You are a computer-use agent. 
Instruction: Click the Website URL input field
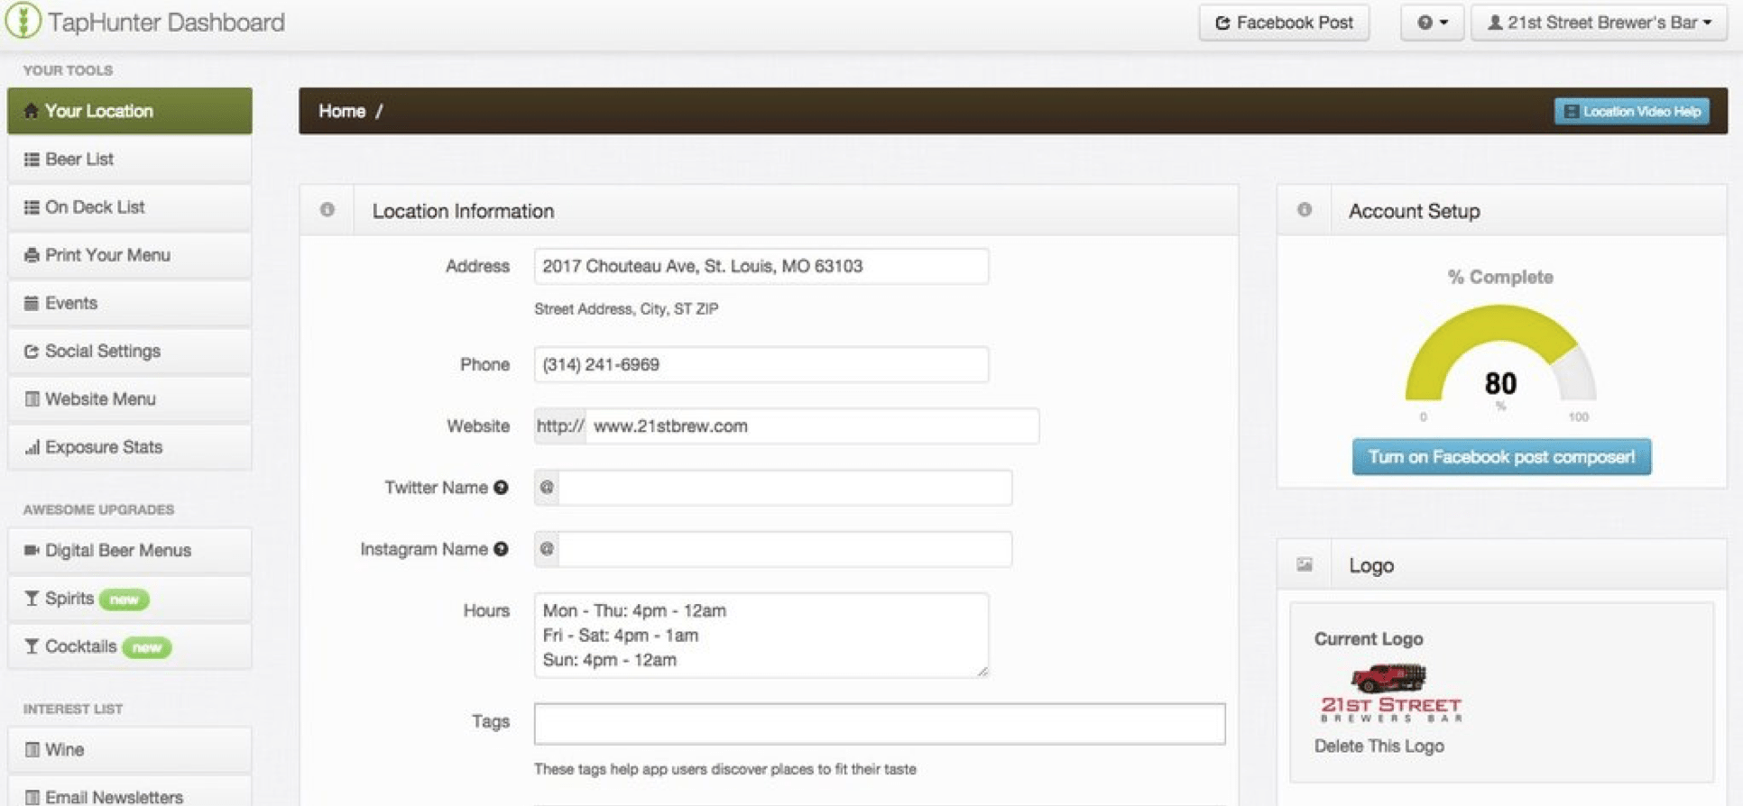tap(812, 426)
